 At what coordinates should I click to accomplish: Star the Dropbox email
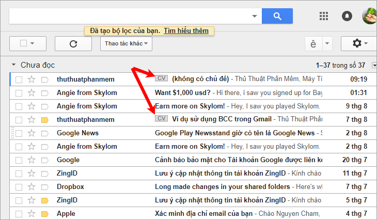click(x=32, y=187)
